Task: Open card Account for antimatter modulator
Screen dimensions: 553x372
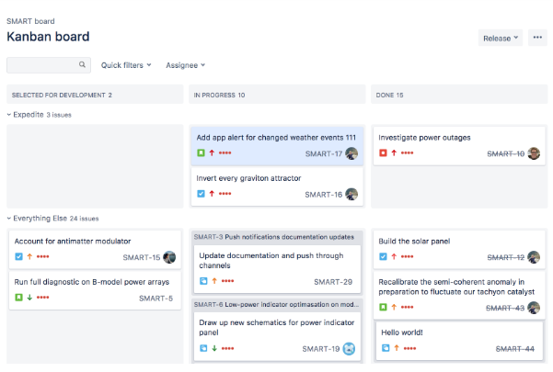Action: click(x=95, y=250)
